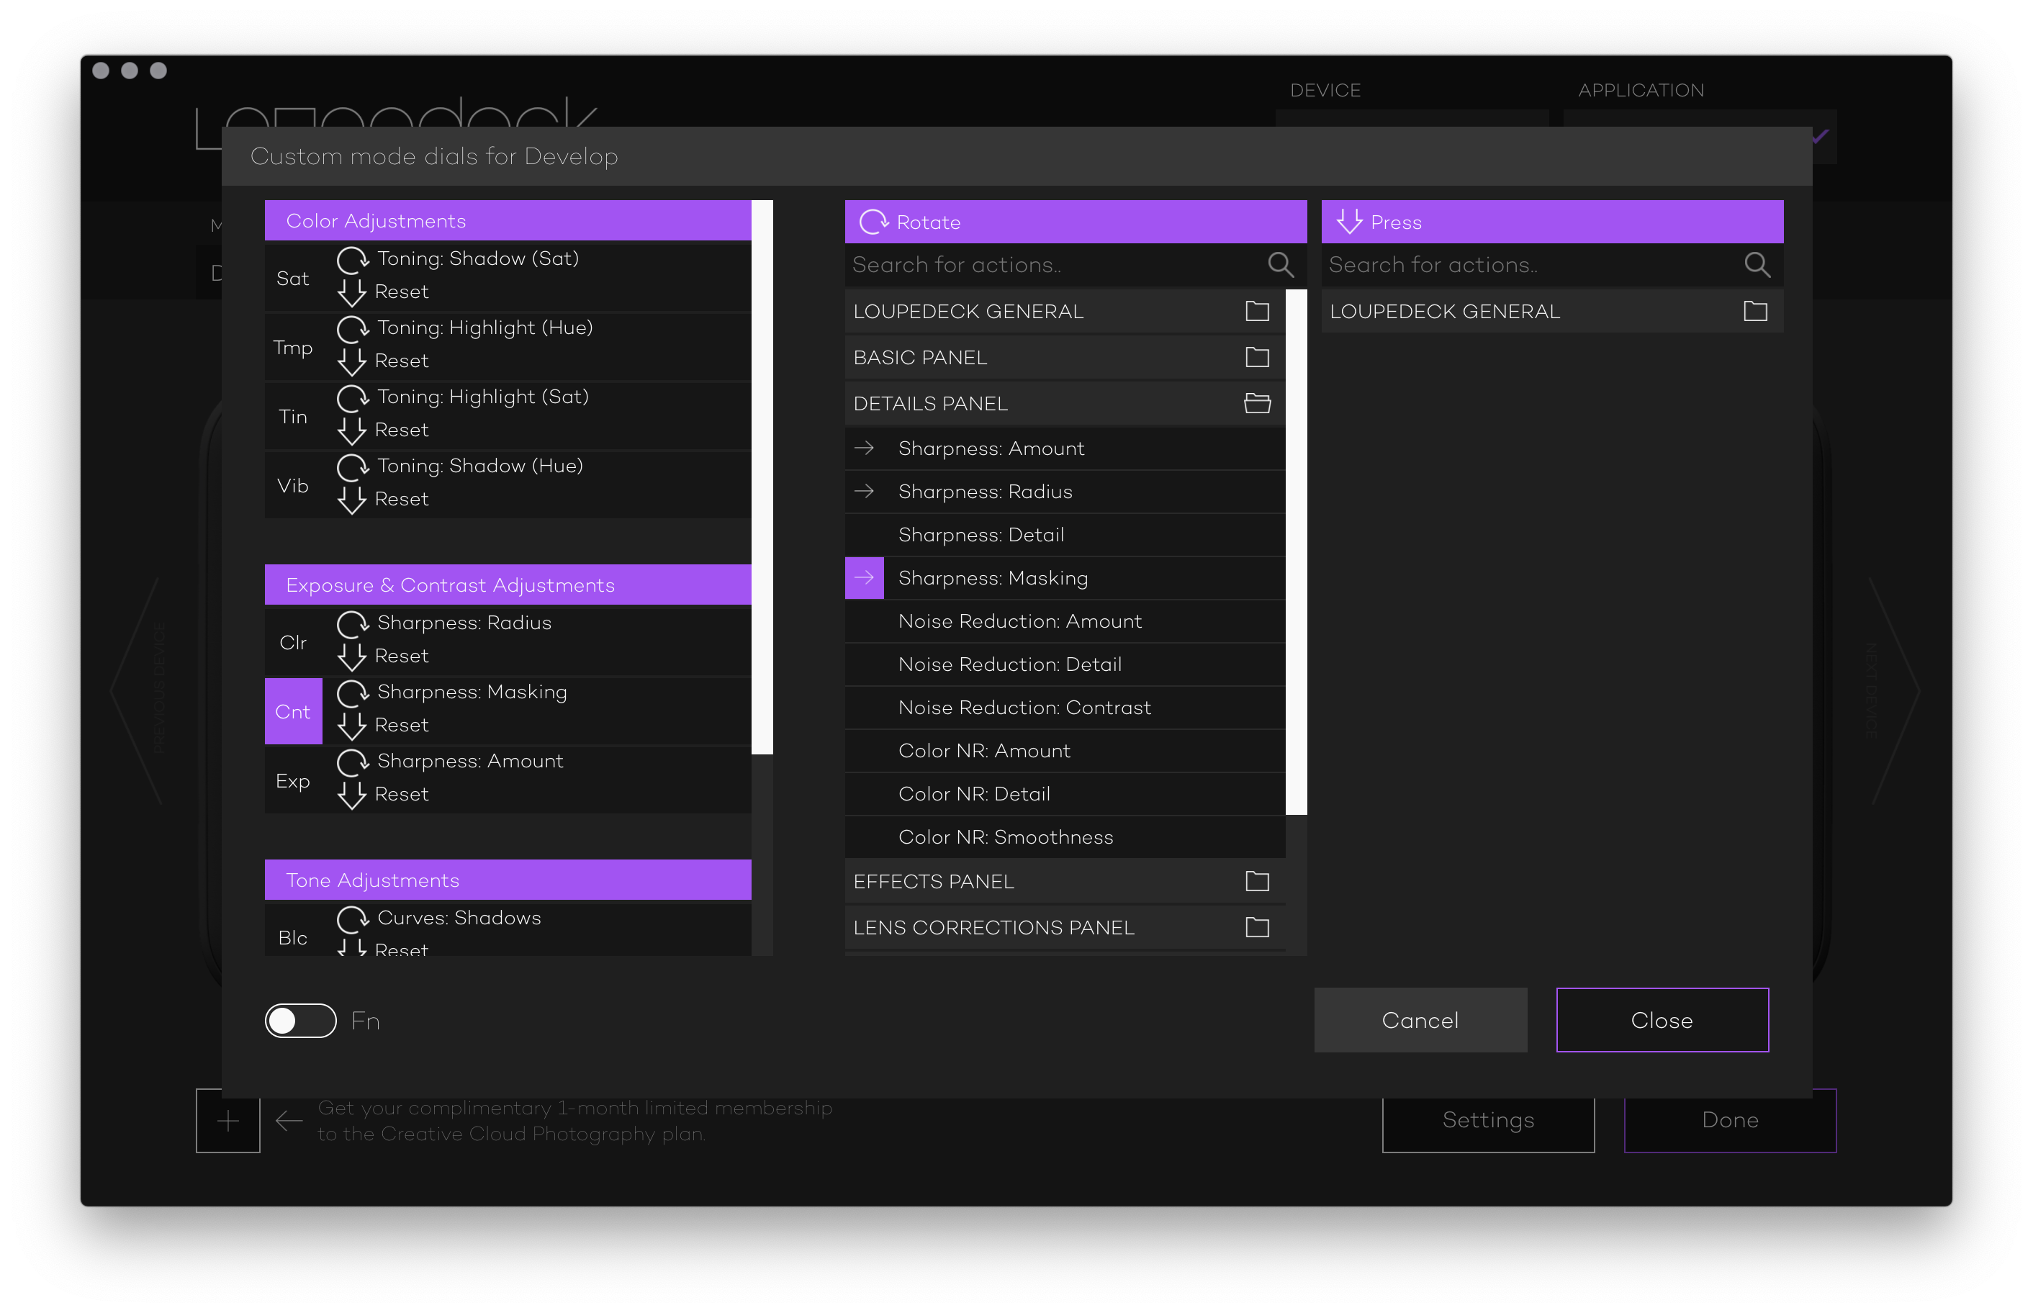
Task: Click rotate icon next to Curves: Shadows
Action: click(x=352, y=919)
